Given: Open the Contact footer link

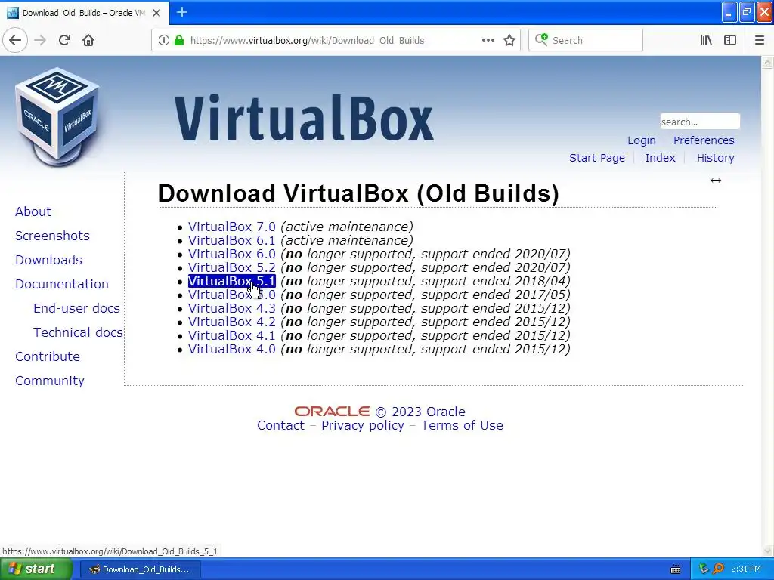Looking at the screenshot, I should click(x=280, y=425).
